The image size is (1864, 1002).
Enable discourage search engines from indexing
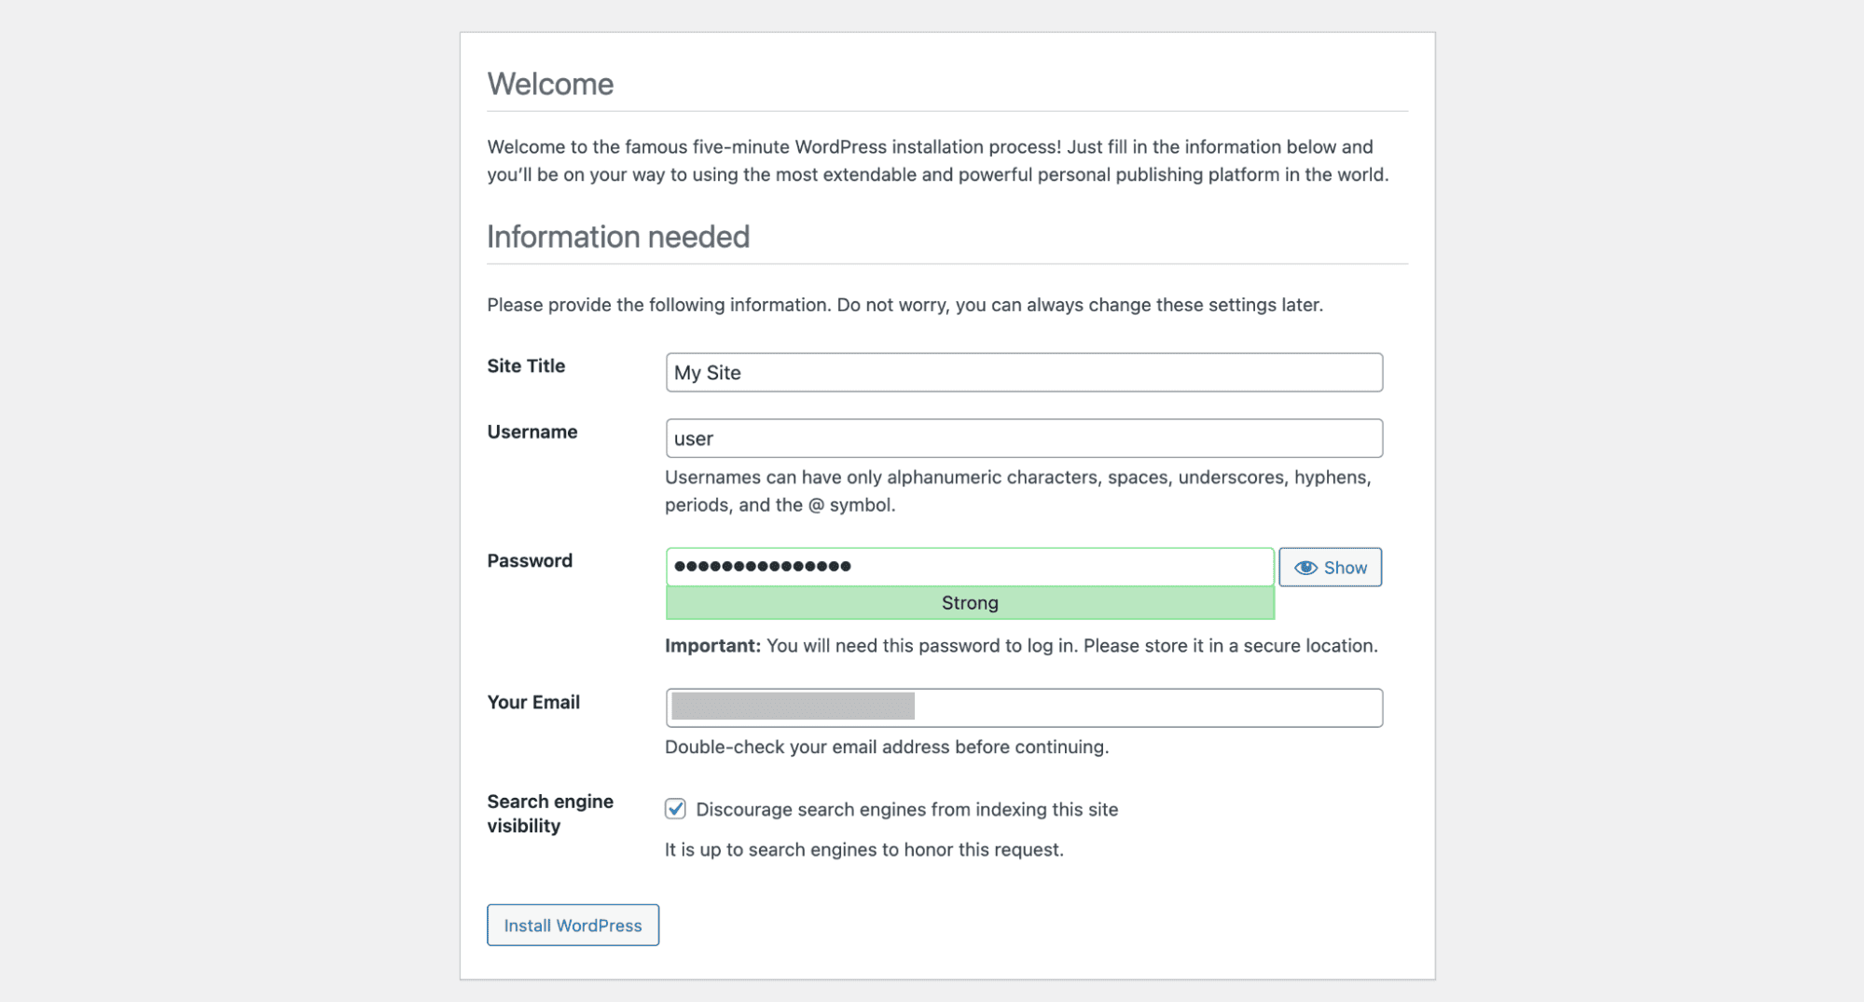coord(674,809)
